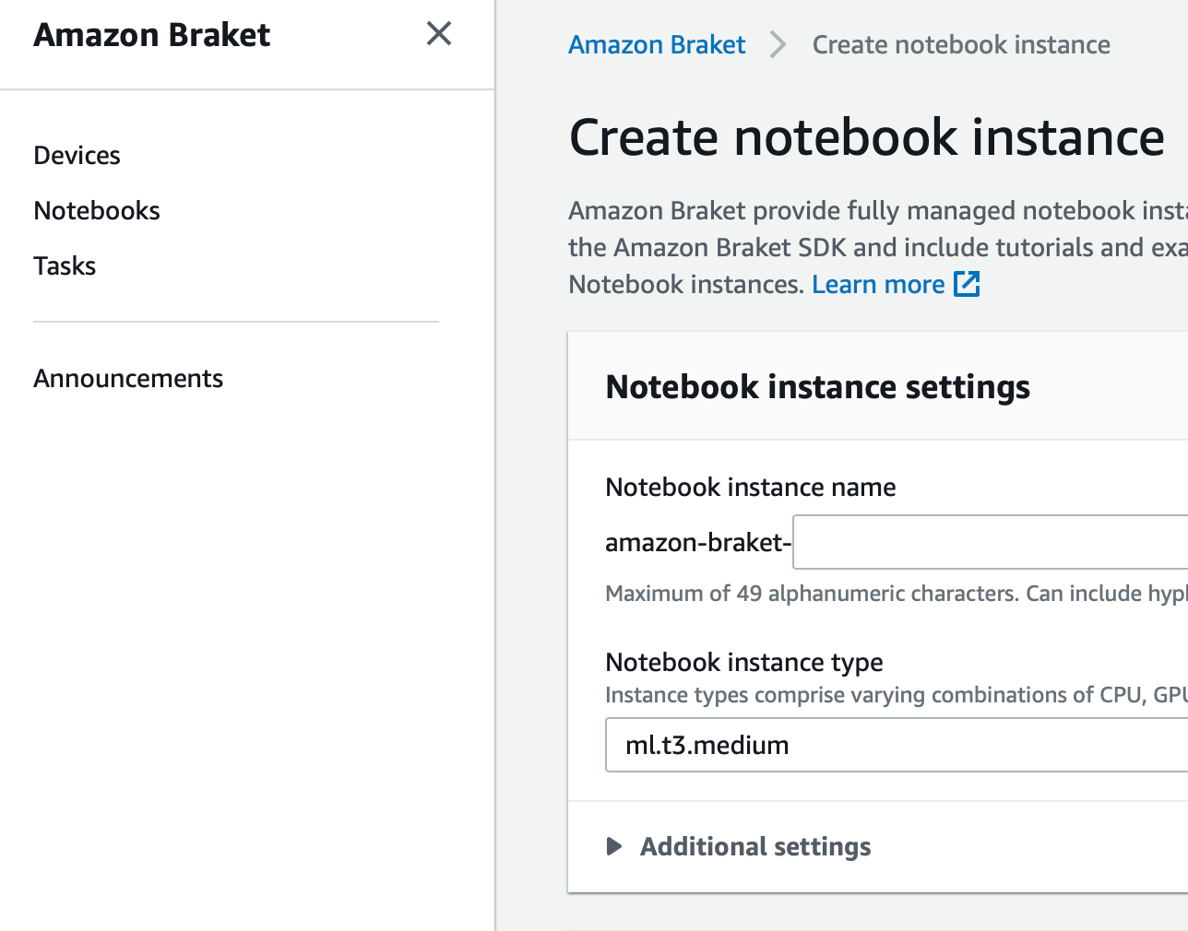The image size is (1188, 931).
Task: Click the amazon-braket- name prefix text
Action: (697, 542)
